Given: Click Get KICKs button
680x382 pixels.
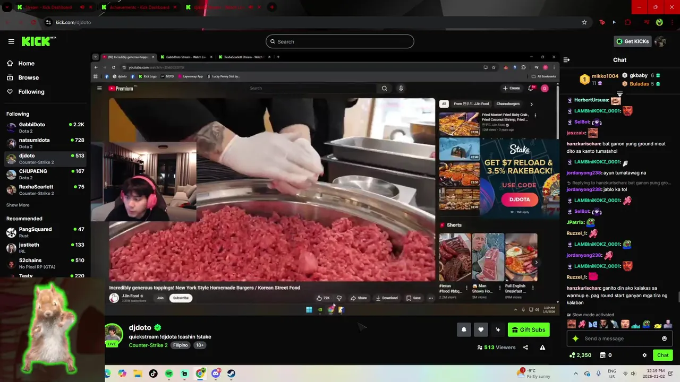Looking at the screenshot, I should (x=632, y=41).
